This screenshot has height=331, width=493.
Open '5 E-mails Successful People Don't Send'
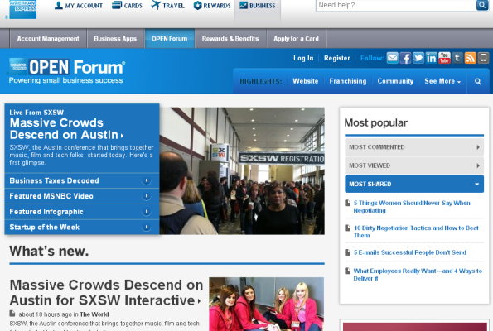coord(410,252)
